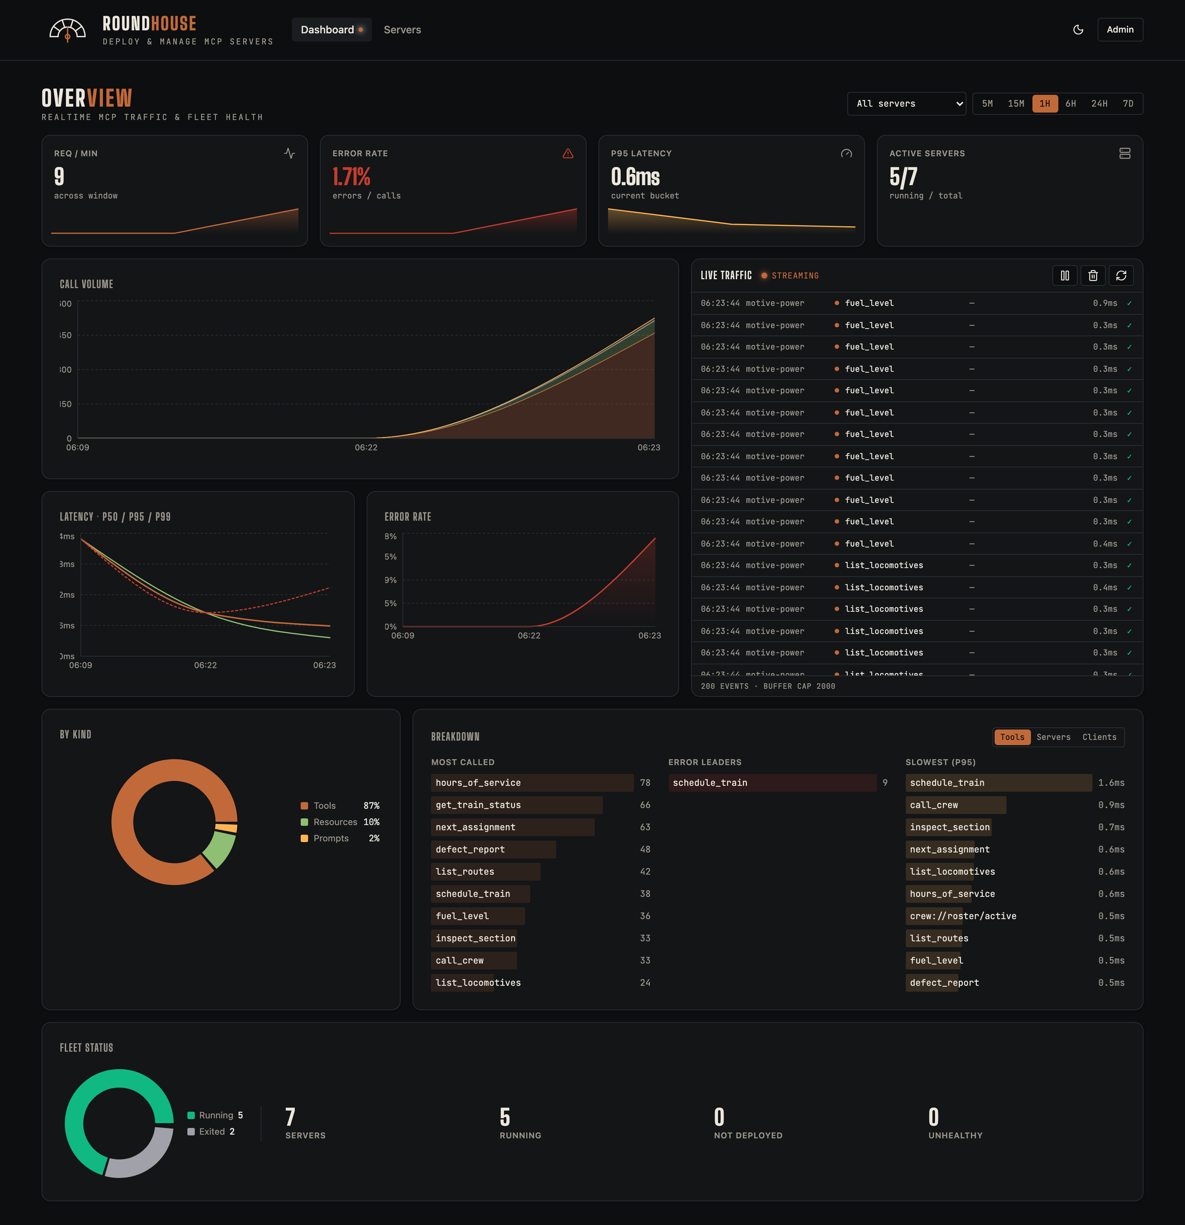
Task: Switch breakdown to Servers
Action: point(1054,737)
